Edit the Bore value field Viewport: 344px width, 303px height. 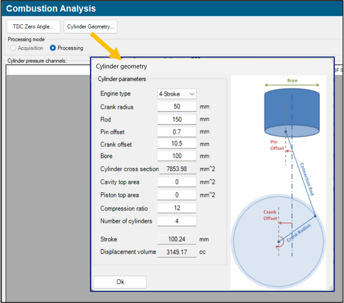click(x=177, y=156)
